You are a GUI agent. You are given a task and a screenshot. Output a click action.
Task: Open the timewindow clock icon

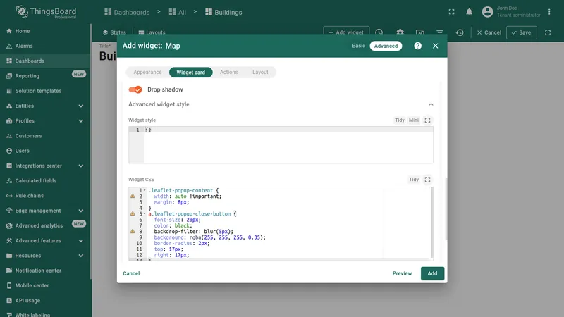379,32
